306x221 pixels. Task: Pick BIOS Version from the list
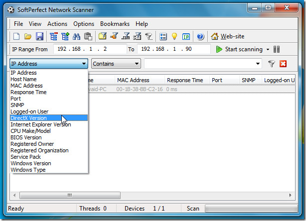click(49, 137)
